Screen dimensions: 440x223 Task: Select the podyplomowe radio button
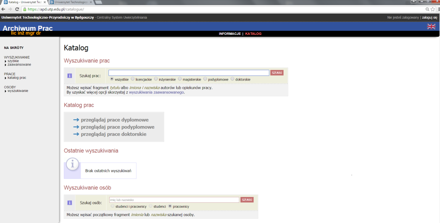[x=205, y=79]
